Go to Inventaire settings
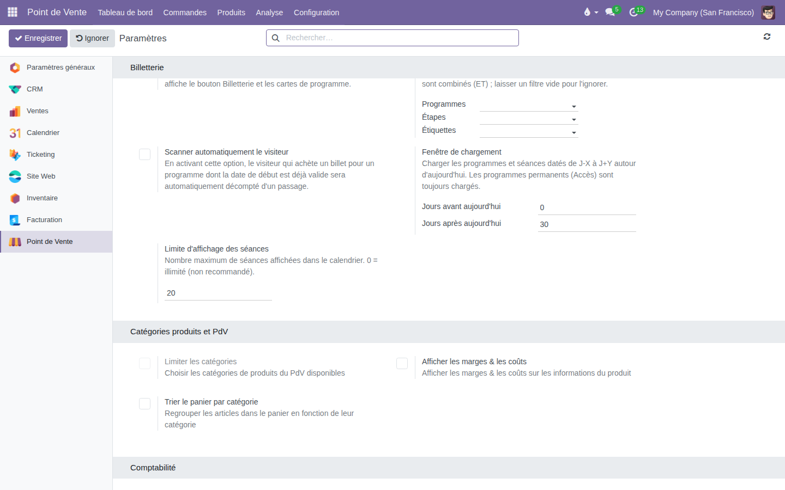The height and width of the screenshot is (490, 785). [56, 198]
